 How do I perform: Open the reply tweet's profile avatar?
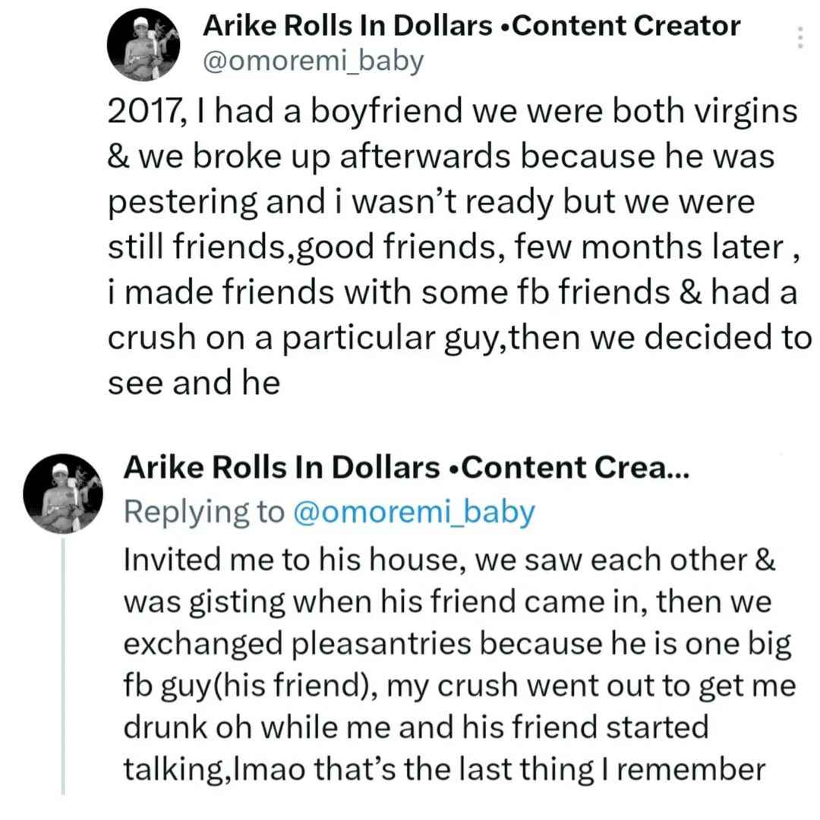[63, 494]
